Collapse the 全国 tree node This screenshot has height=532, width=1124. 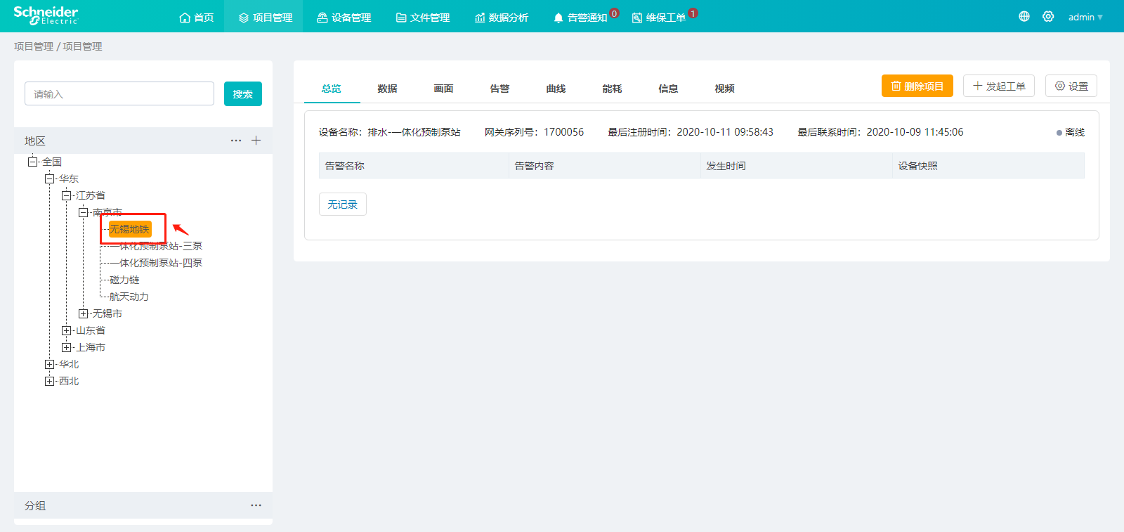[32, 162]
